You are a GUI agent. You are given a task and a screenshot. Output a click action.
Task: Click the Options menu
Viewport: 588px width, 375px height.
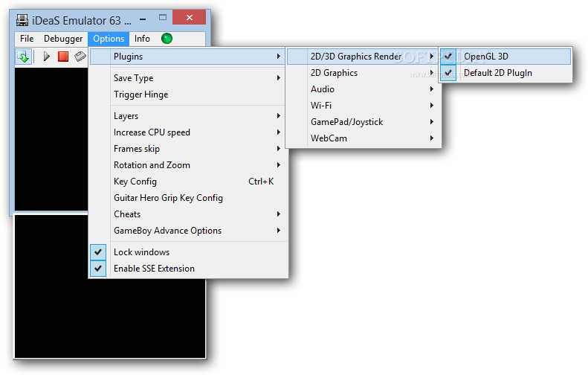[x=109, y=39]
